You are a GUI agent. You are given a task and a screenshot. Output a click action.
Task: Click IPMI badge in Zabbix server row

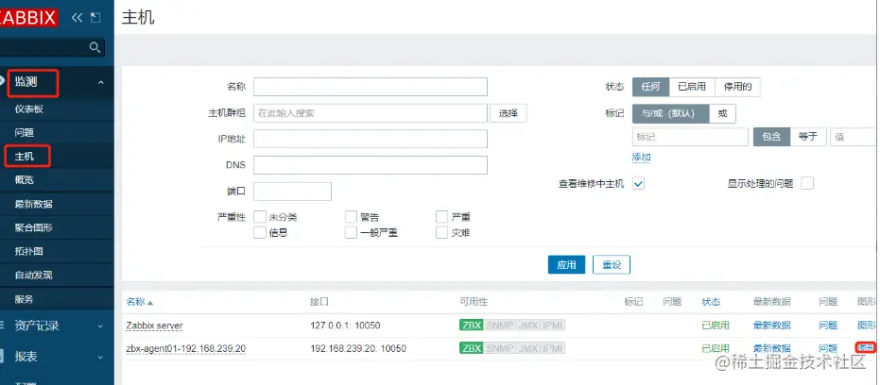click(552, 325)
